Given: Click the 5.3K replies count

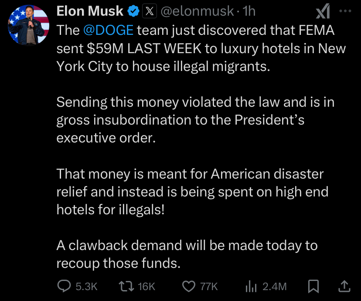Looking at the screenshot, I should pyautogui.click(x=87, y=287).
